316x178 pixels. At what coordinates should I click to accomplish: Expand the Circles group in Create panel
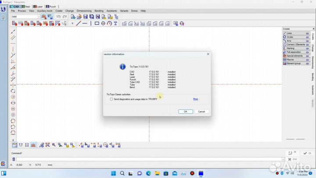click(x=296, y=37)
